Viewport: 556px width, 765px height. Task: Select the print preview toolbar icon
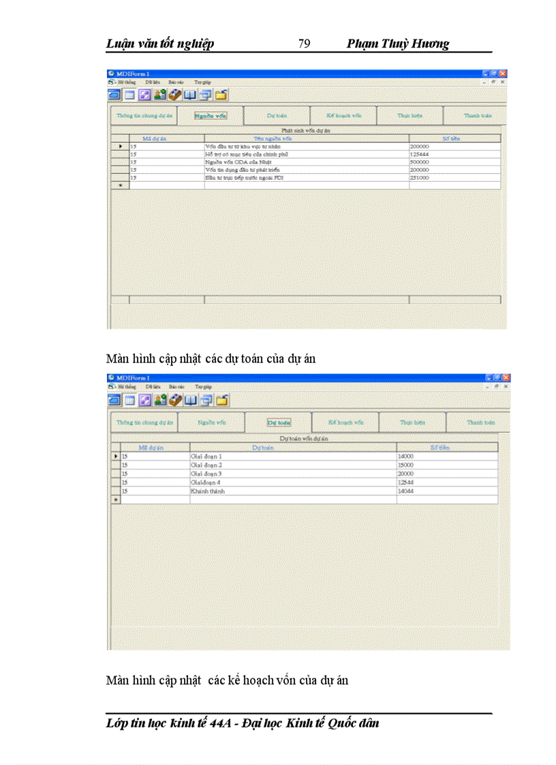pos(205,95)
